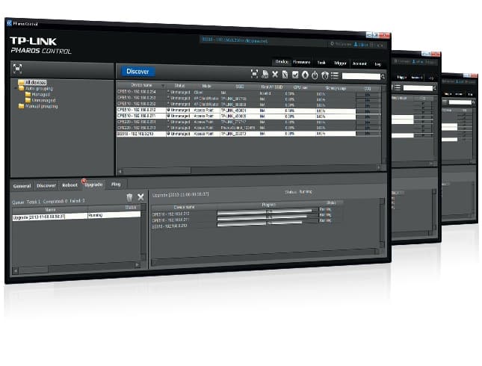Open the Trigger tab

tap(339, 63)
